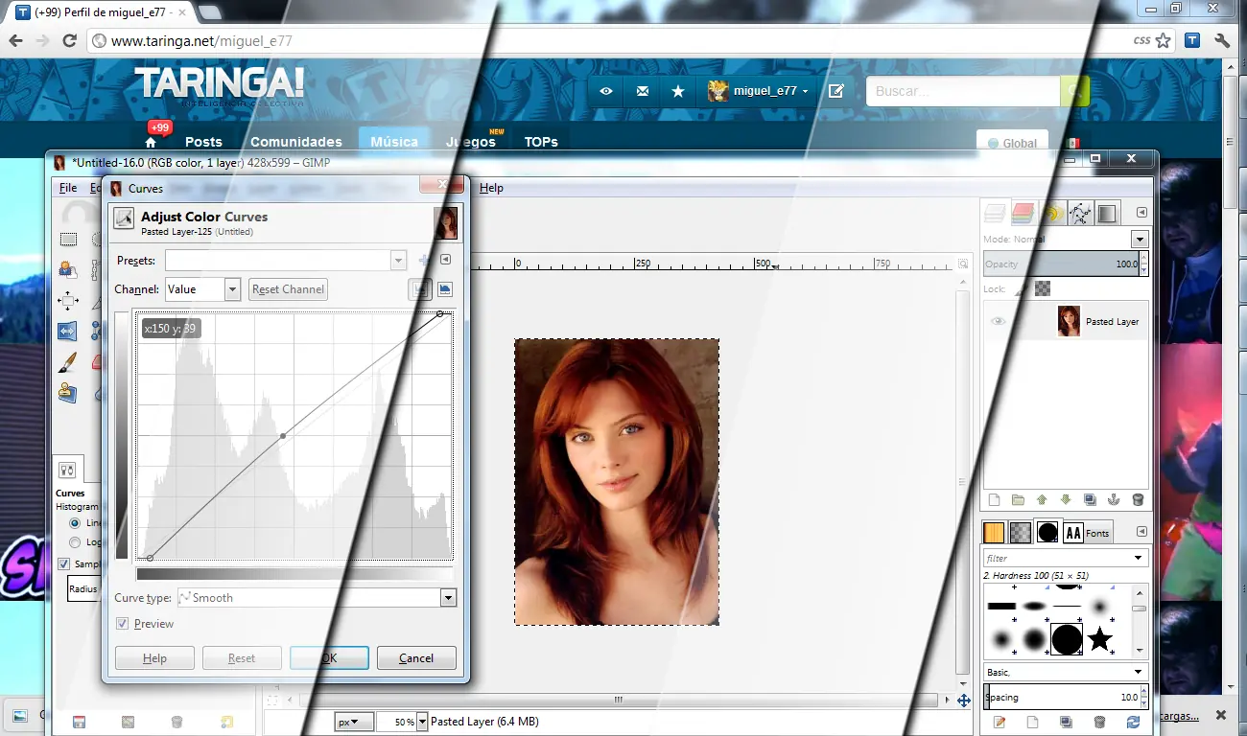Open the Channel Value dropdown
The height and width of the screenshot is (736, 1247).
tap(202, 288)
